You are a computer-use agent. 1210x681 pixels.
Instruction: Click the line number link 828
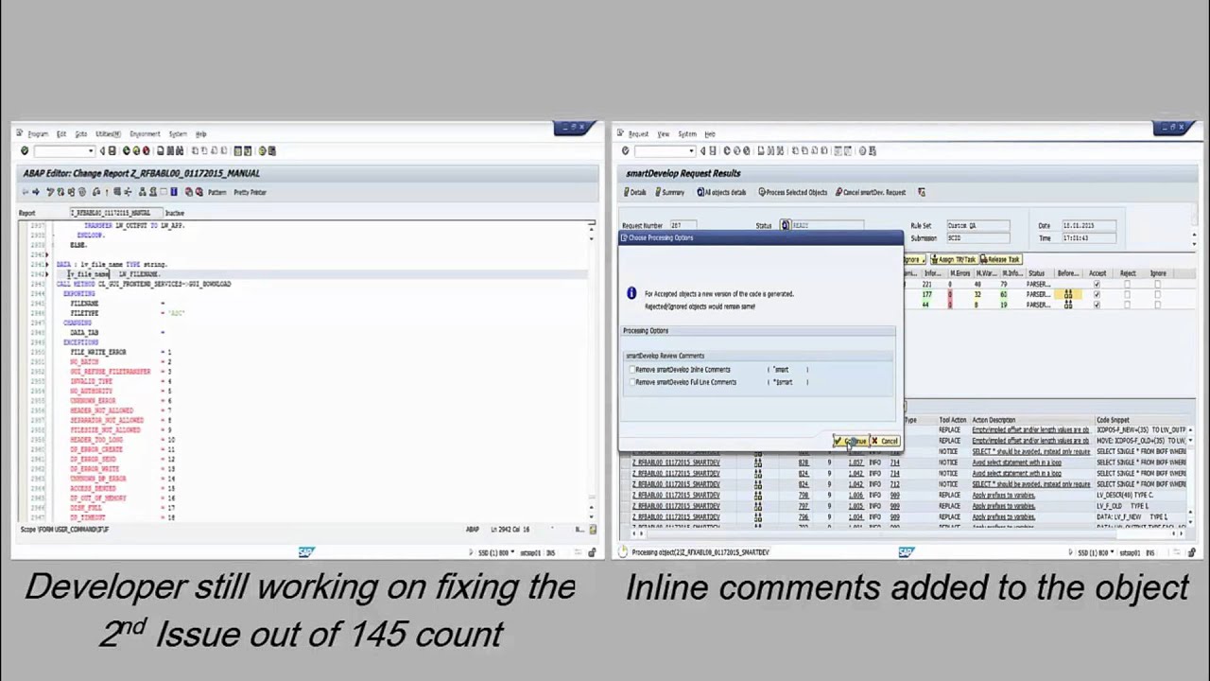(x=803, y=463)
